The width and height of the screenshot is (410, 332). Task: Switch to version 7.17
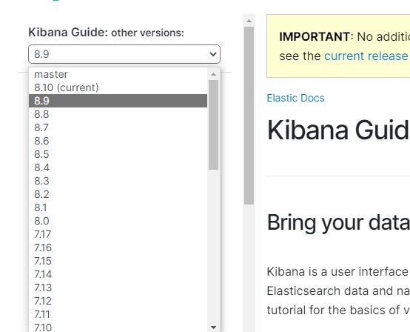click(118, 234)
